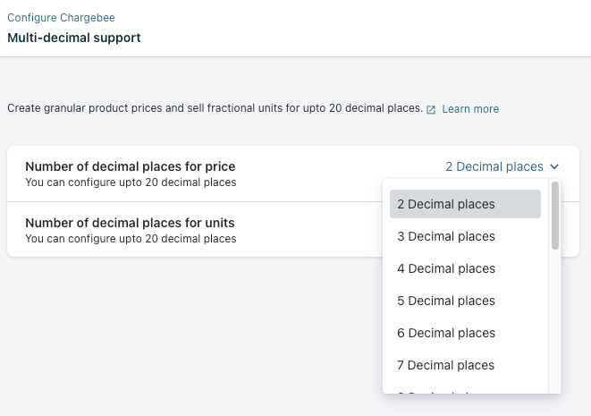Select the highlighted '2 Decimal places' option
The width and height of the screenshot is (591, 416).
click(465, 204)
